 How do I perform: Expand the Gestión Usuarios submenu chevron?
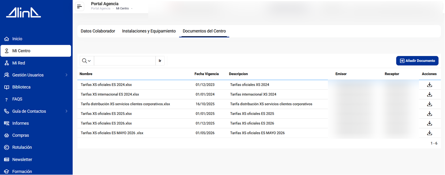click(x=67, y=75)
